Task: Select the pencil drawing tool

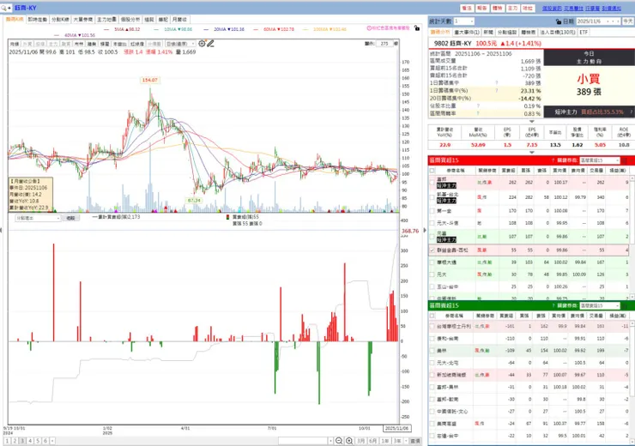Action: coord(210,43)
